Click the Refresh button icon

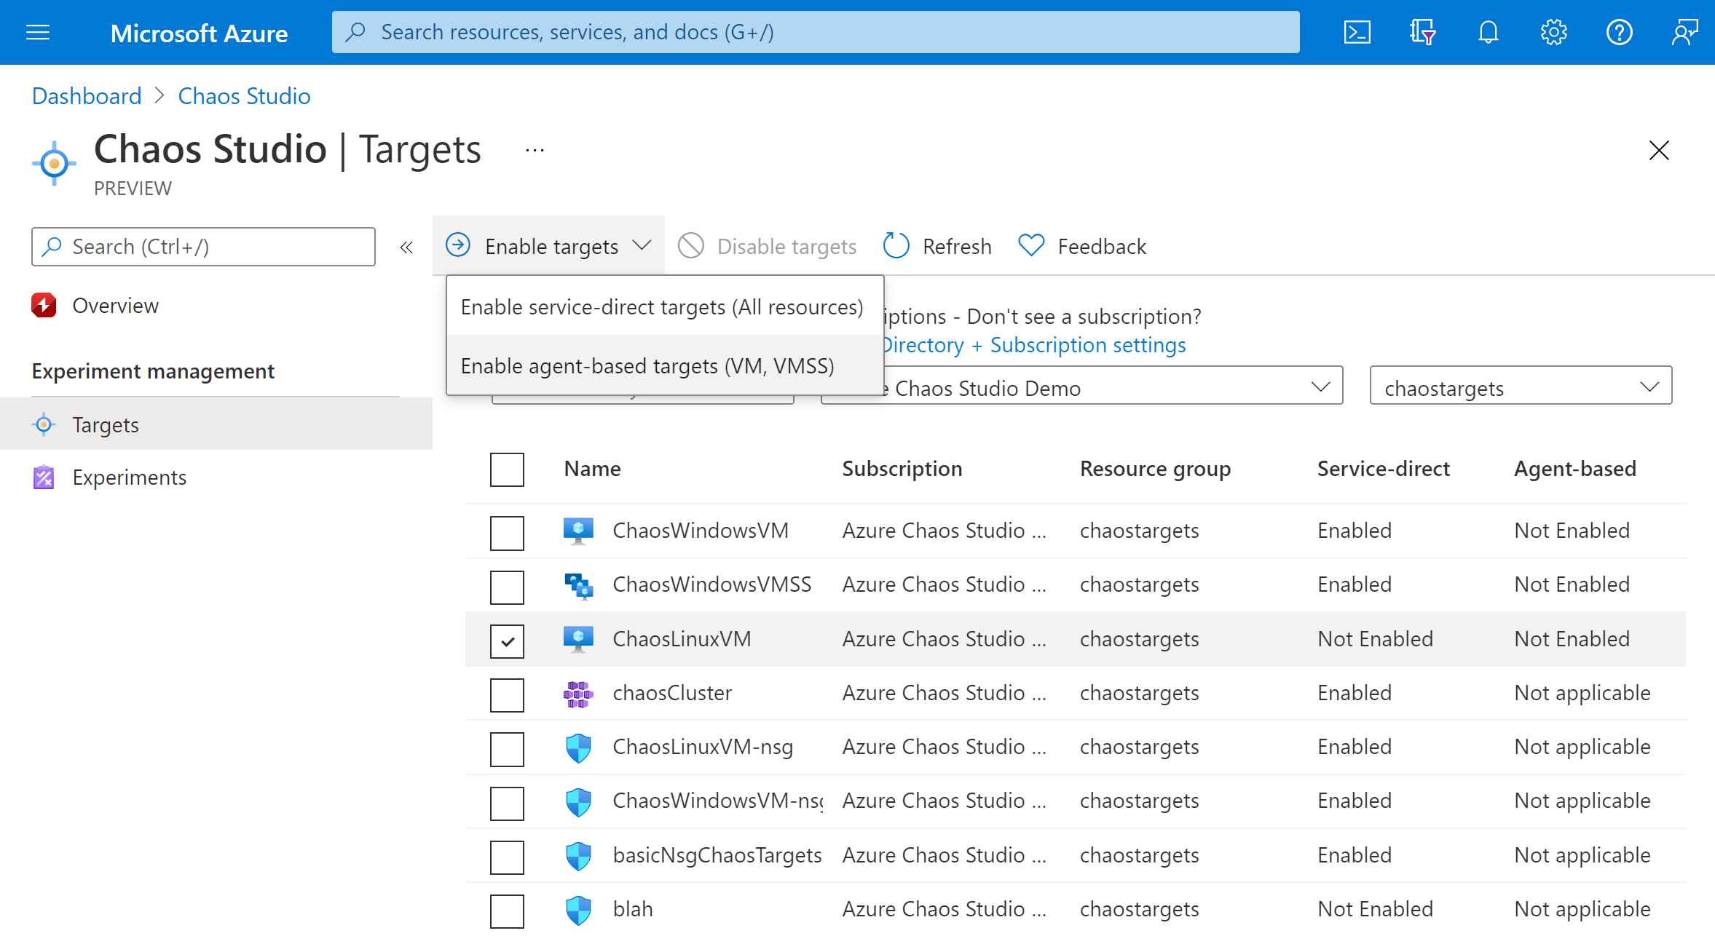896,246
